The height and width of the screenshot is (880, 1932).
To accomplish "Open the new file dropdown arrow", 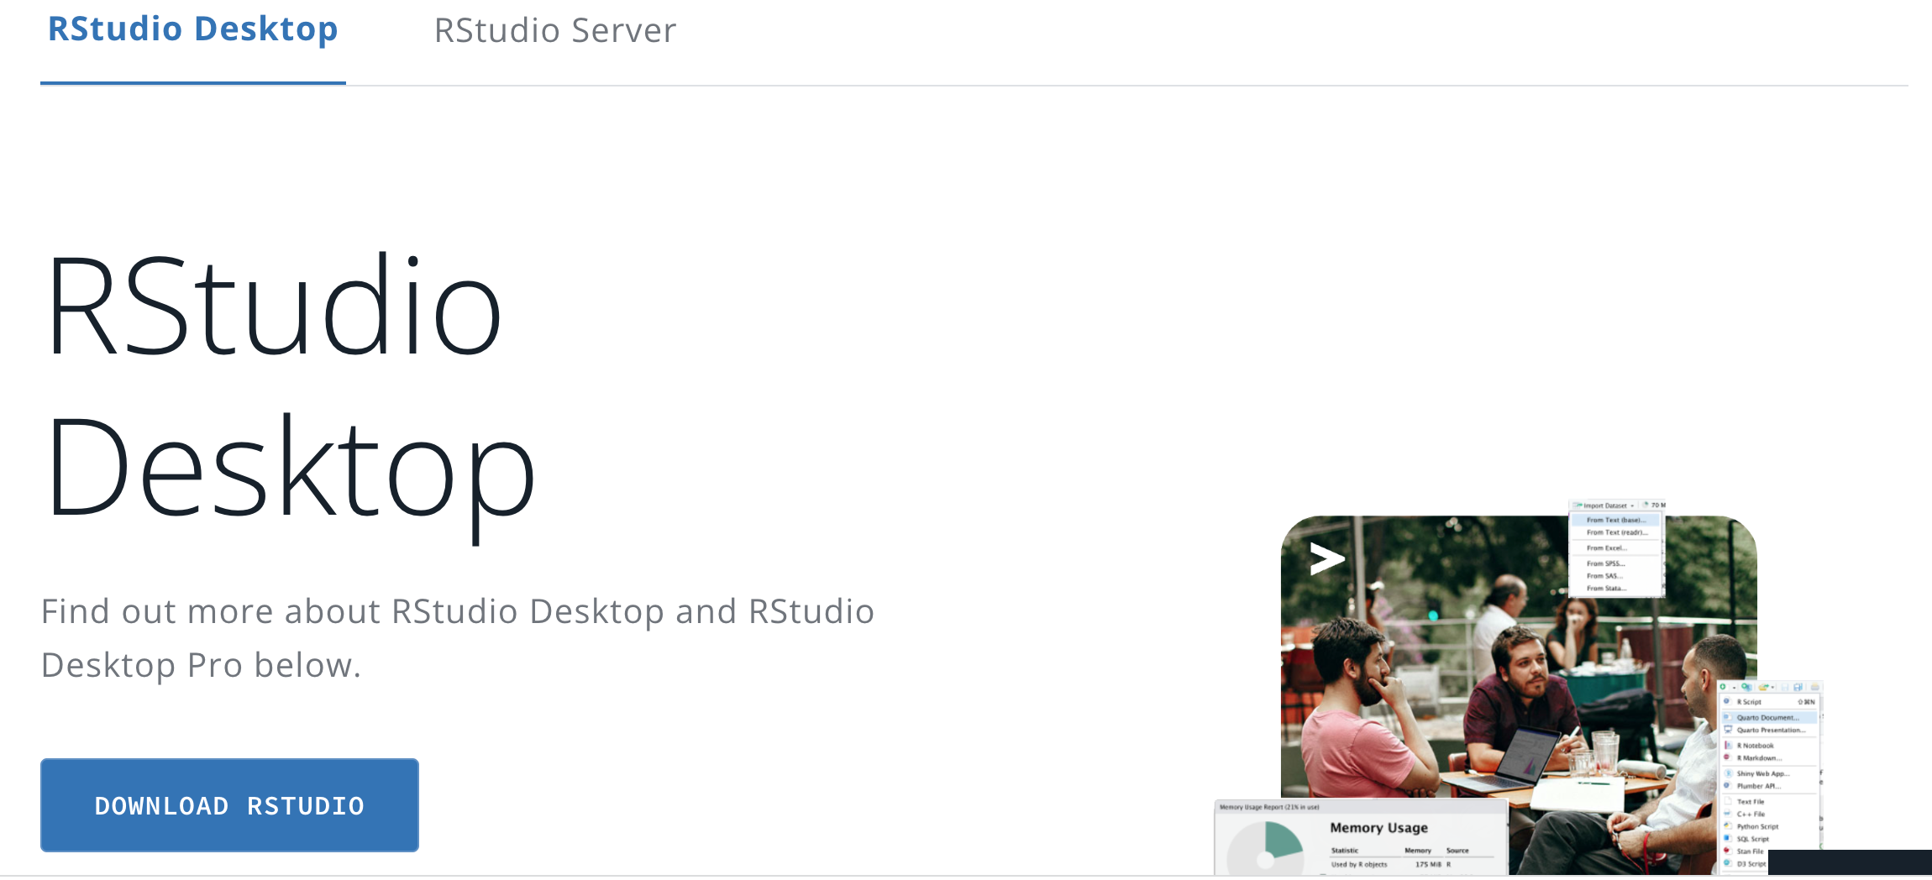I will (x=1735, y=688).
